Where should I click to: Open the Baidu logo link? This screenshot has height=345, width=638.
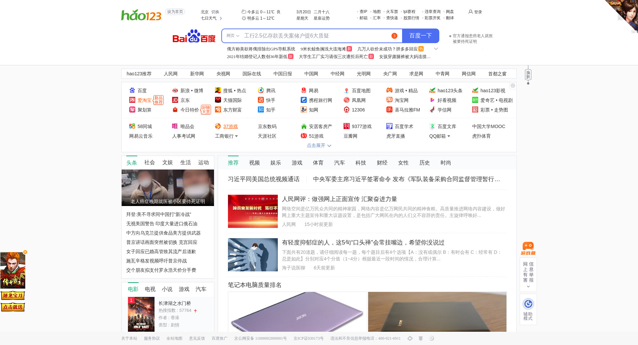[194, 36]
